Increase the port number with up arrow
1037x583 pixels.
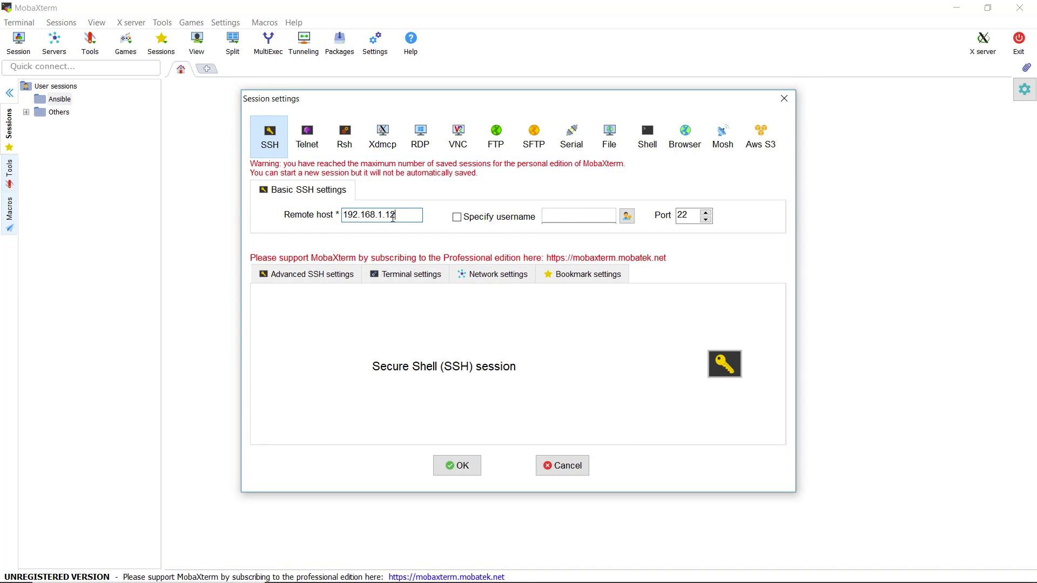click(705, 212)
